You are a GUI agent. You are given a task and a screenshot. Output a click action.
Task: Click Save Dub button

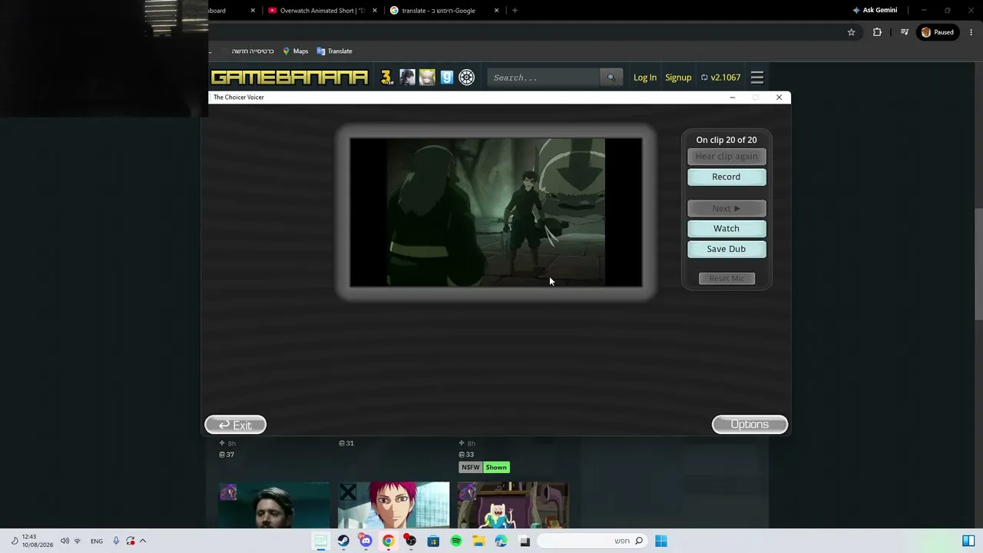726,249
